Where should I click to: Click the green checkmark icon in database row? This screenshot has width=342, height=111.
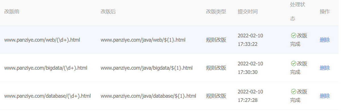click(x=293, y=91)
